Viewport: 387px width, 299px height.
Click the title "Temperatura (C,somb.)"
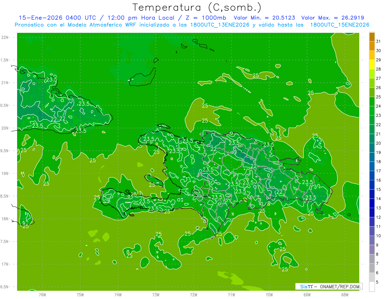pos(197,7)
